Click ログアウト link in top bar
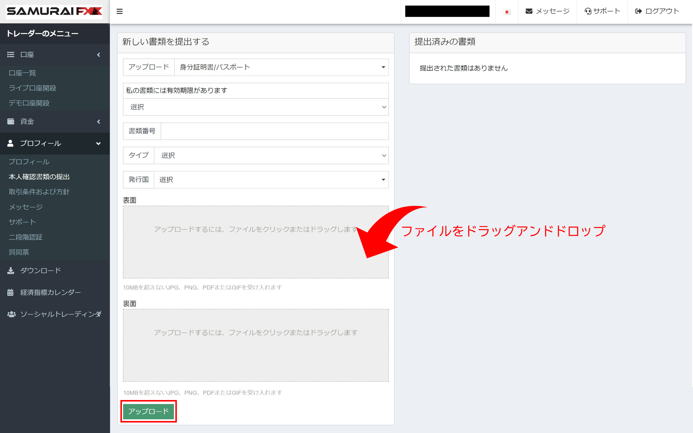The width and height of the screenshot is (693, 433). [657, 11]
